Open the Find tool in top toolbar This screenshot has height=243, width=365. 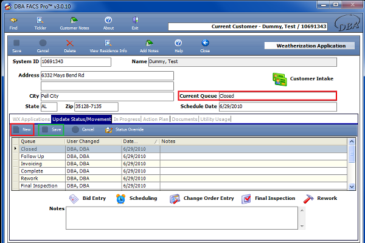click(13, 24)
